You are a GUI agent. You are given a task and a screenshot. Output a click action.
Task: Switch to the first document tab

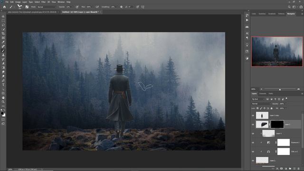pos(32,12)
